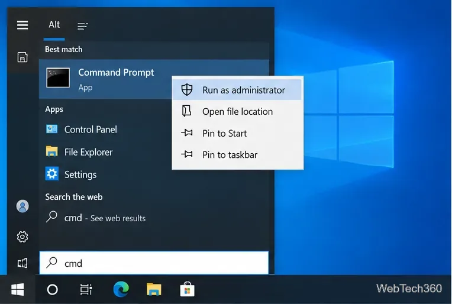The width and height of the screenshot is (452, 304).
Task: Click the power icon above the Start button
Action: point(22,263)
